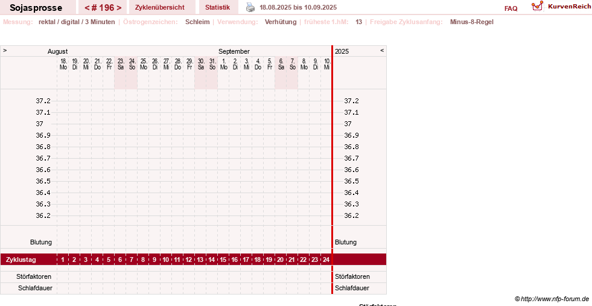Click cycle number # 196

pyautogui.click(x=103, y=8)
